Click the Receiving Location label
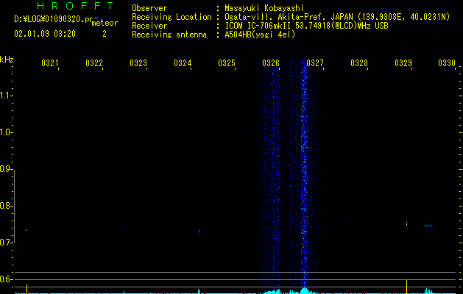The height and width of the screenshot is (294, 463). [x=172, y=17]
